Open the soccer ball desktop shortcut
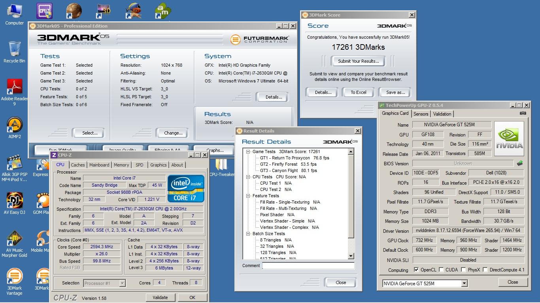Image resolution: width=540 pixels, height=303 pixels. point(74,11)
